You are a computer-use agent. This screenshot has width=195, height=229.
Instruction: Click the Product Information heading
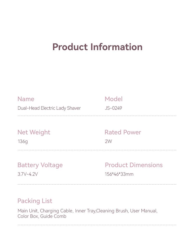(97, 47)
